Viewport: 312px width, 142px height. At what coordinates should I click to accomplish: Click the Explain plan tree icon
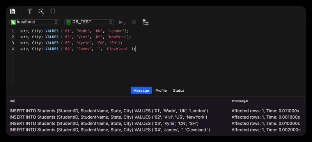(145, 22)
